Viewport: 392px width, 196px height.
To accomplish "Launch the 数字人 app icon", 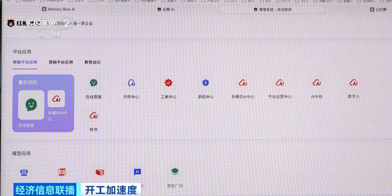I will (x=353, y=83).
